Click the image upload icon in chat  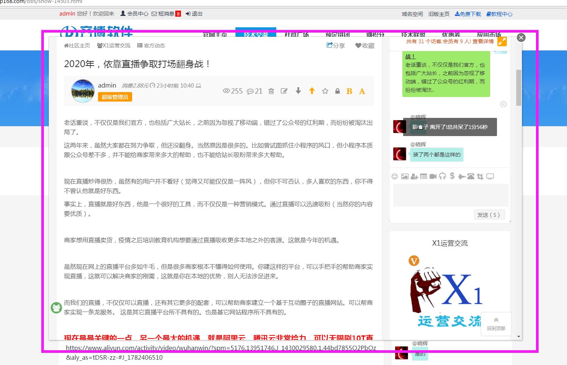point(405,176)
